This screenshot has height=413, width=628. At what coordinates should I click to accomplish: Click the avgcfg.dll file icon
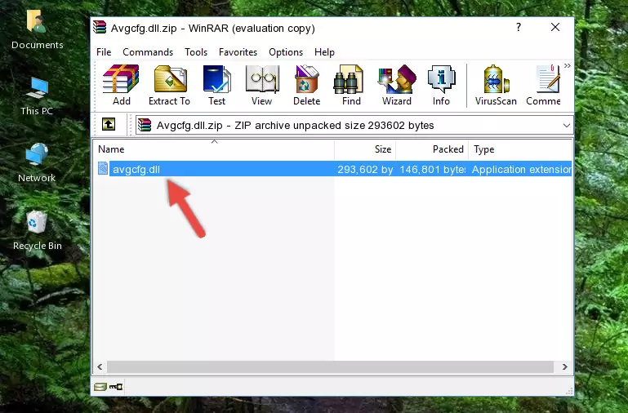pyautogui.click(x=103, y=168)
